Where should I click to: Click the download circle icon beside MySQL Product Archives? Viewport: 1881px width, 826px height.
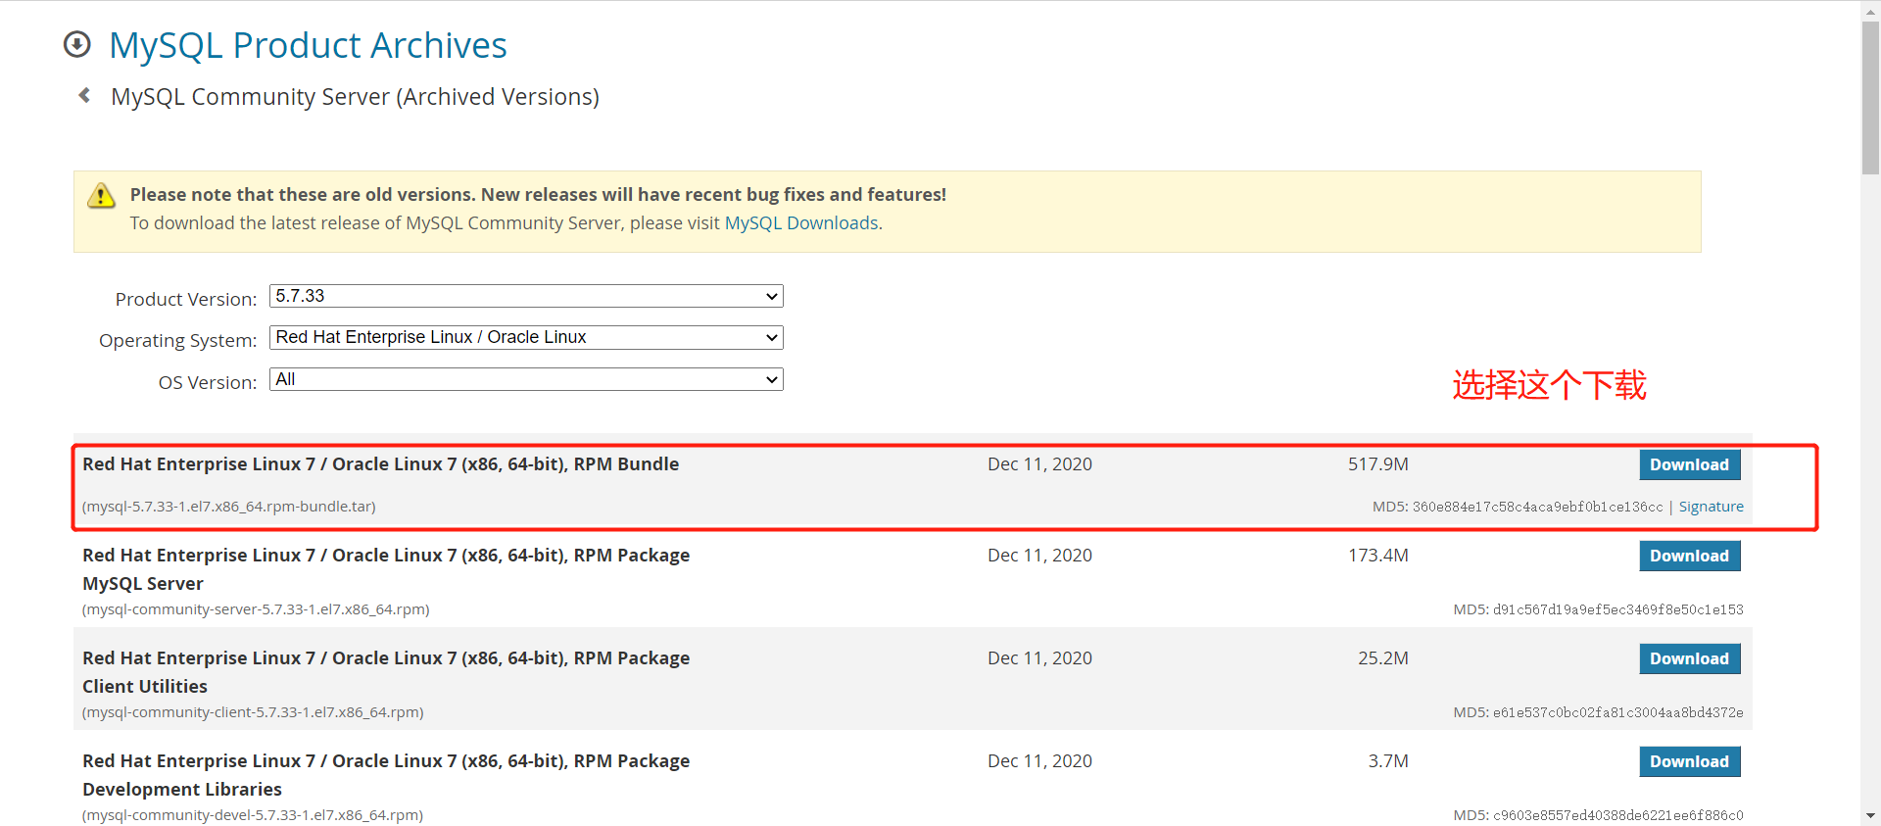click(x=76, y=44)
